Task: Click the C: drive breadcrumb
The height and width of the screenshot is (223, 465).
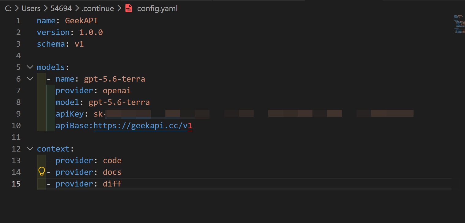Action: pos(8,8)
